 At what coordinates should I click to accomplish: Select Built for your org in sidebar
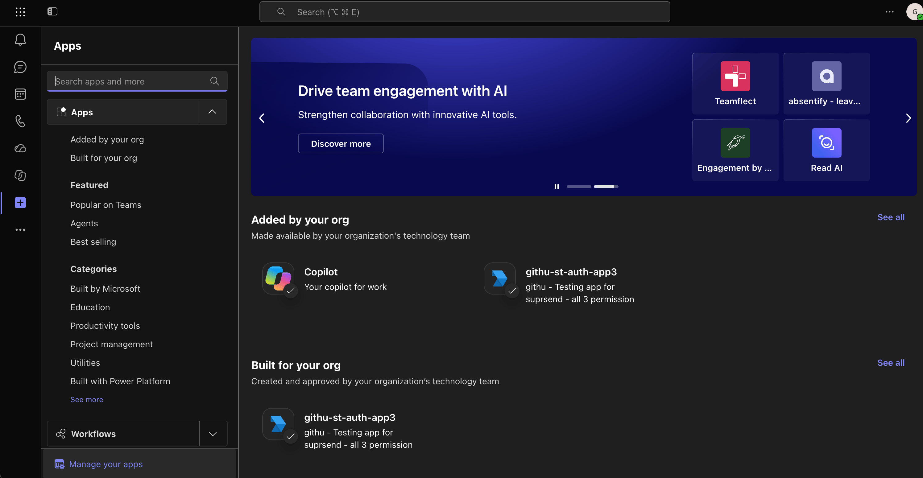tap(104, 158)
